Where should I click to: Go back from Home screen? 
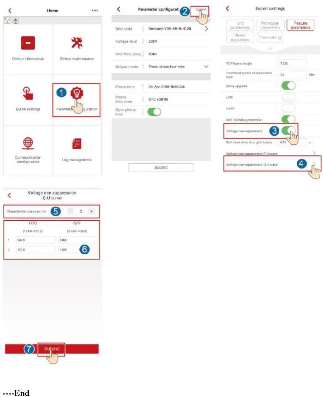pos(10,10)
